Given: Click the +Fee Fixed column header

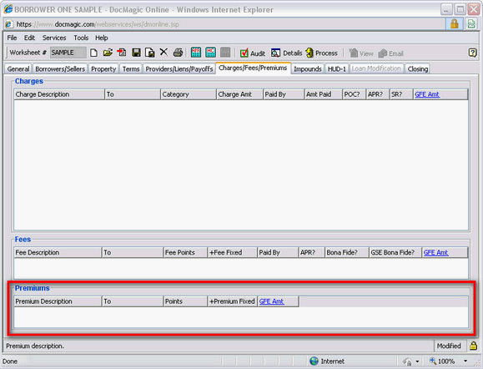Looking at the screenshot, I should point(232,252).
